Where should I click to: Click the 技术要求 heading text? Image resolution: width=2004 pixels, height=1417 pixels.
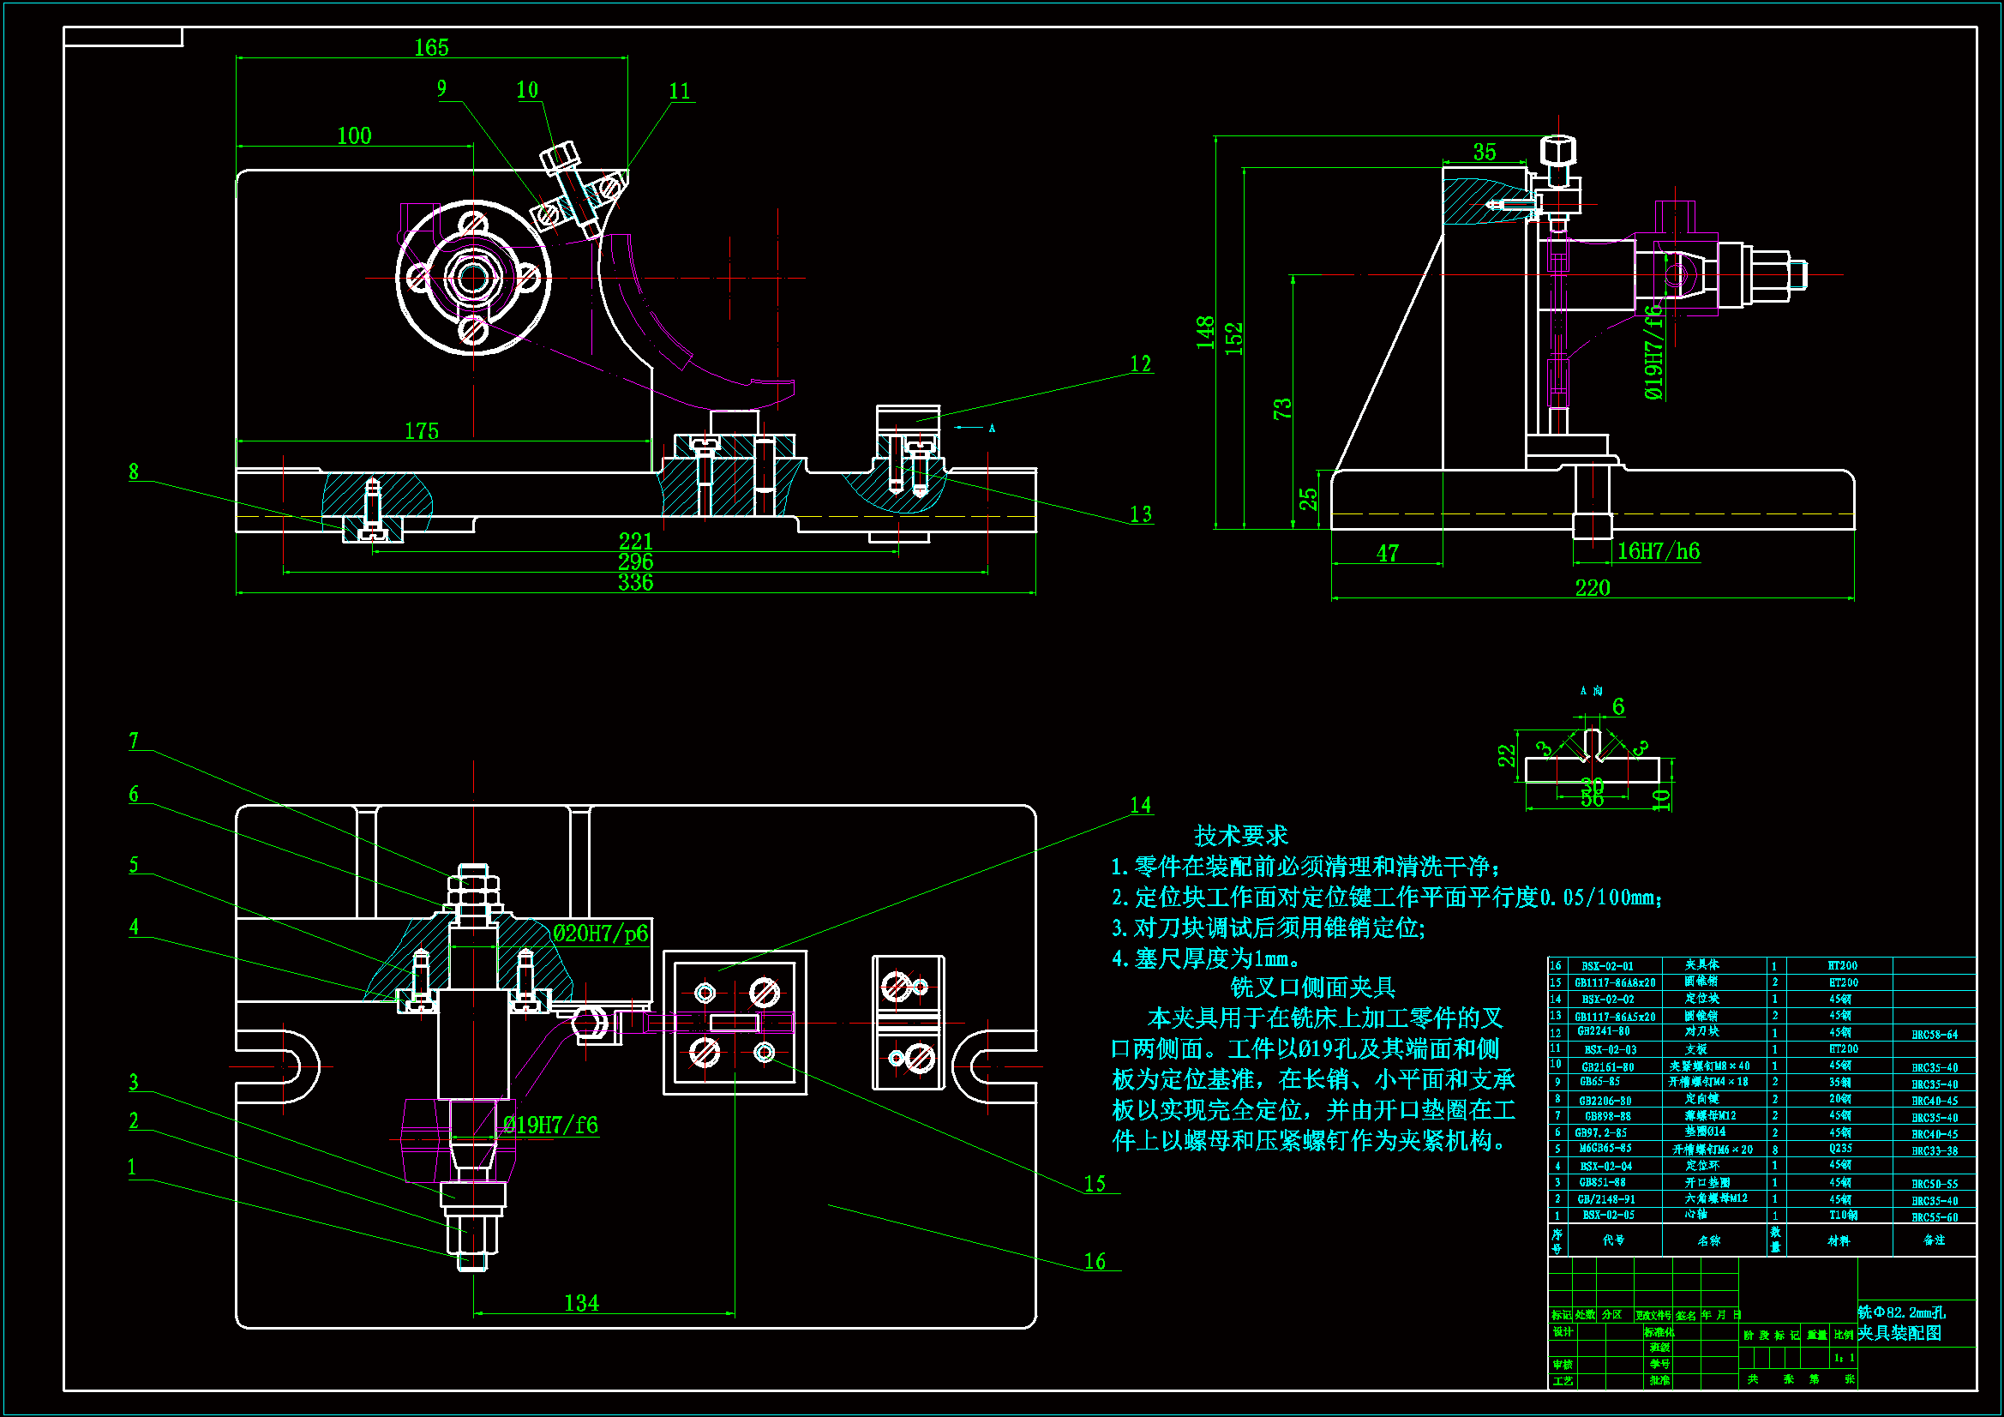1240,836
